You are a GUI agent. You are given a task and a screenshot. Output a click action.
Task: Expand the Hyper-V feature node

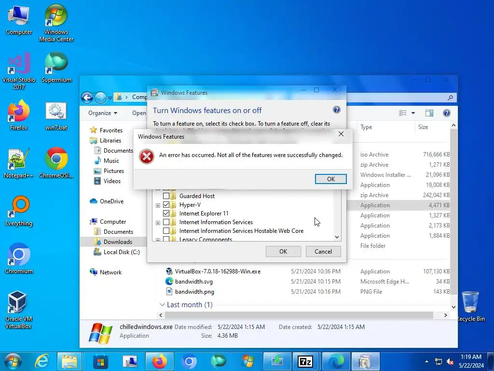pos(158,205)
